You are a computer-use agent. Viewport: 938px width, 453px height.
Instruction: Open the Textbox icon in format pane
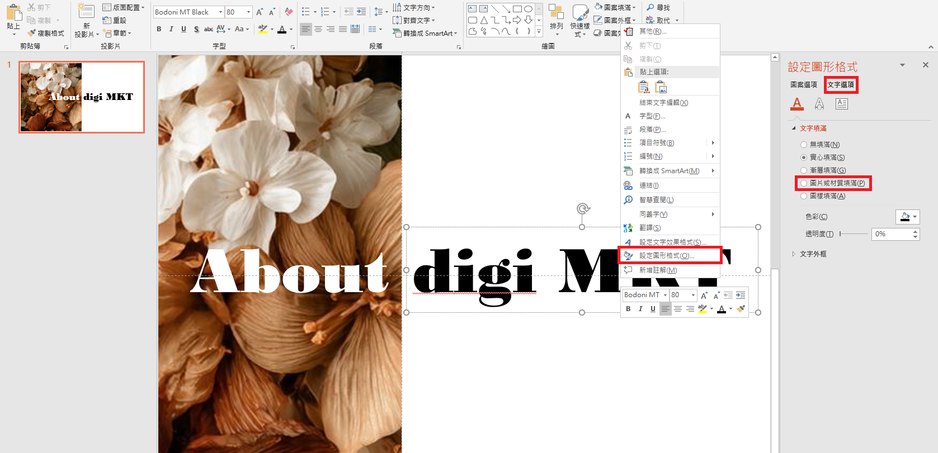[842, 104]
